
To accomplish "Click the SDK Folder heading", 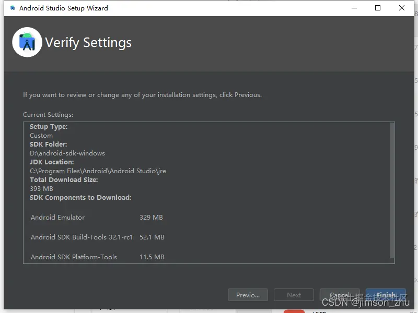I will coord(48,145).
